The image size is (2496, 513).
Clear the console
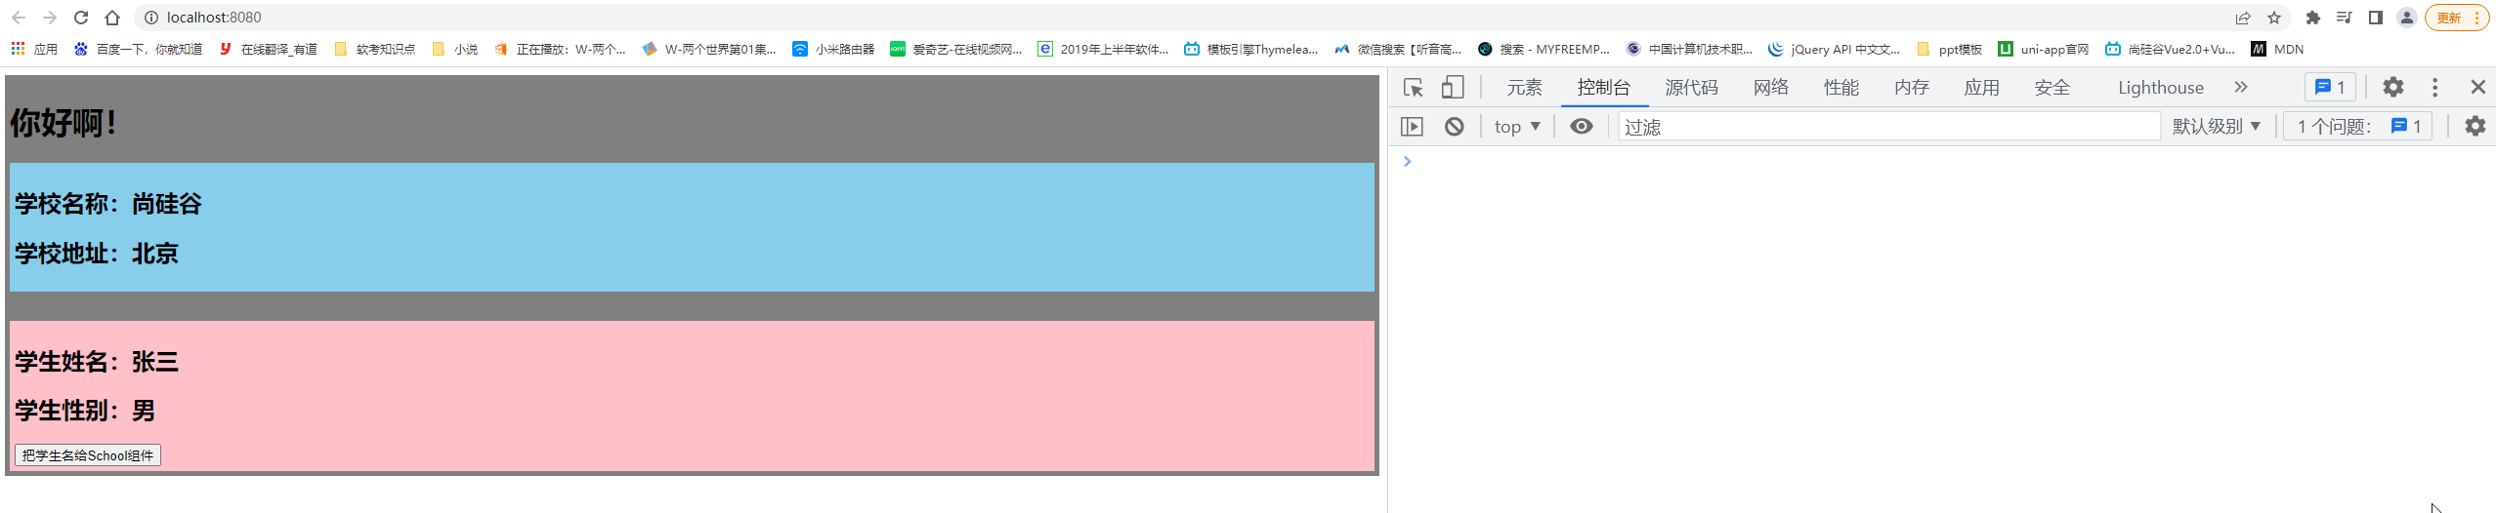pyautogui.click(x=1455, y=127)
